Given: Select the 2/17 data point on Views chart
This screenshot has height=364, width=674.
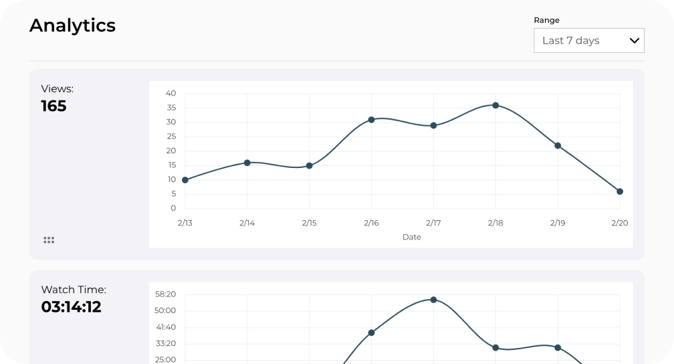Looking at the screenshot, I should click(x=433, y=125).
